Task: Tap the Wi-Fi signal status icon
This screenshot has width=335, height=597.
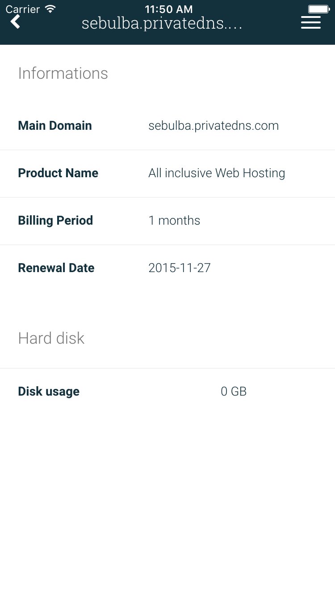Action: point(50,9)
